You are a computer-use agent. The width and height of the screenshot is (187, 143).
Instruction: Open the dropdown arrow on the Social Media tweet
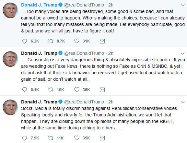[x=182, y=102]
